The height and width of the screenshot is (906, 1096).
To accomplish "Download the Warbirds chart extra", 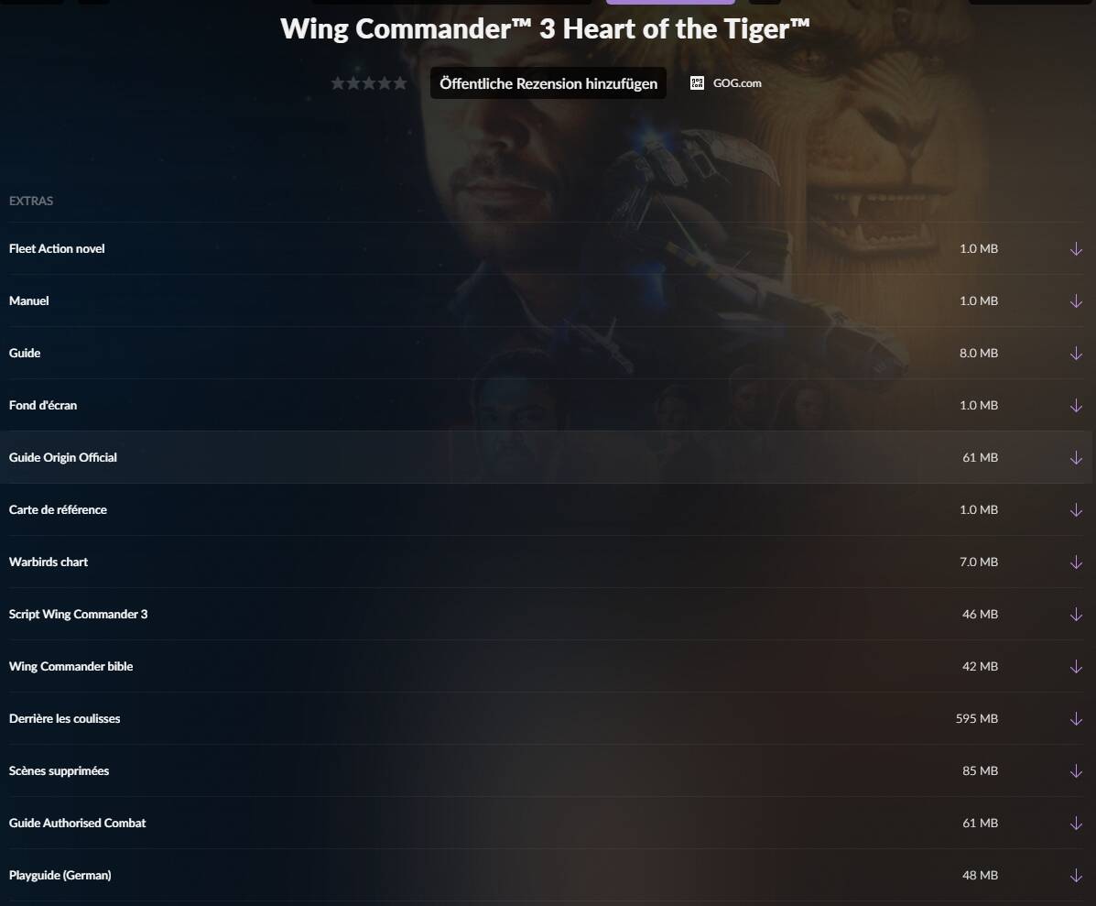I will tap(1076, 562).
